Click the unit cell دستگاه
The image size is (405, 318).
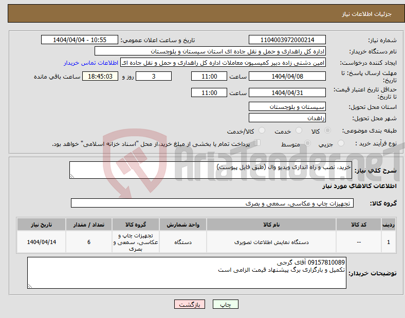point(183,242)
